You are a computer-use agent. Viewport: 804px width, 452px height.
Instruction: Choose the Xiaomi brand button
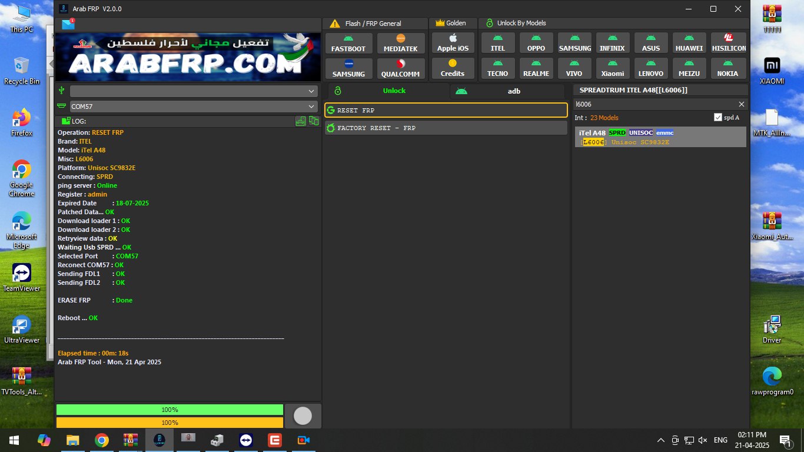(x=612, y=68)
